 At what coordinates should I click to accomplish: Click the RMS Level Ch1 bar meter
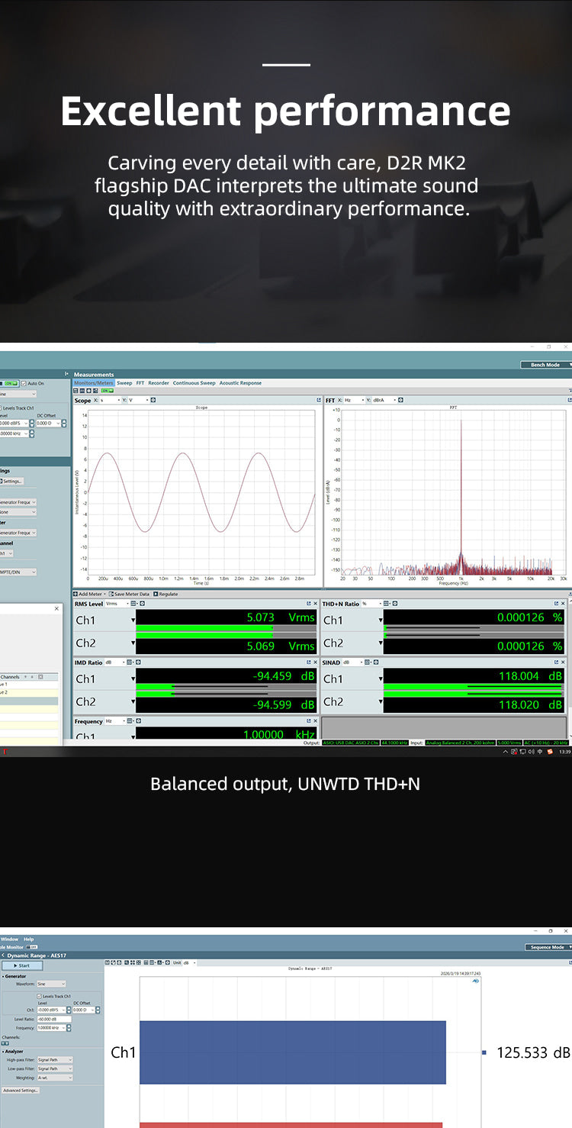(226, 628)
